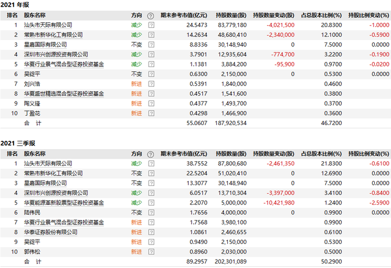Click shareholder name 陆伟民
The width and height of the screenshot is (391, 268).
coord(32,213)
